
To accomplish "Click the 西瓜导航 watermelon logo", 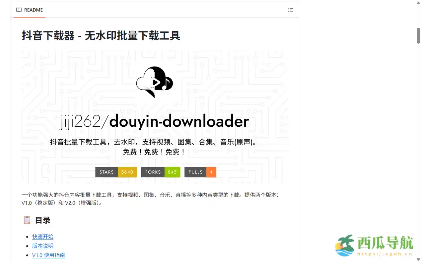I will click(x=345, y=245).
